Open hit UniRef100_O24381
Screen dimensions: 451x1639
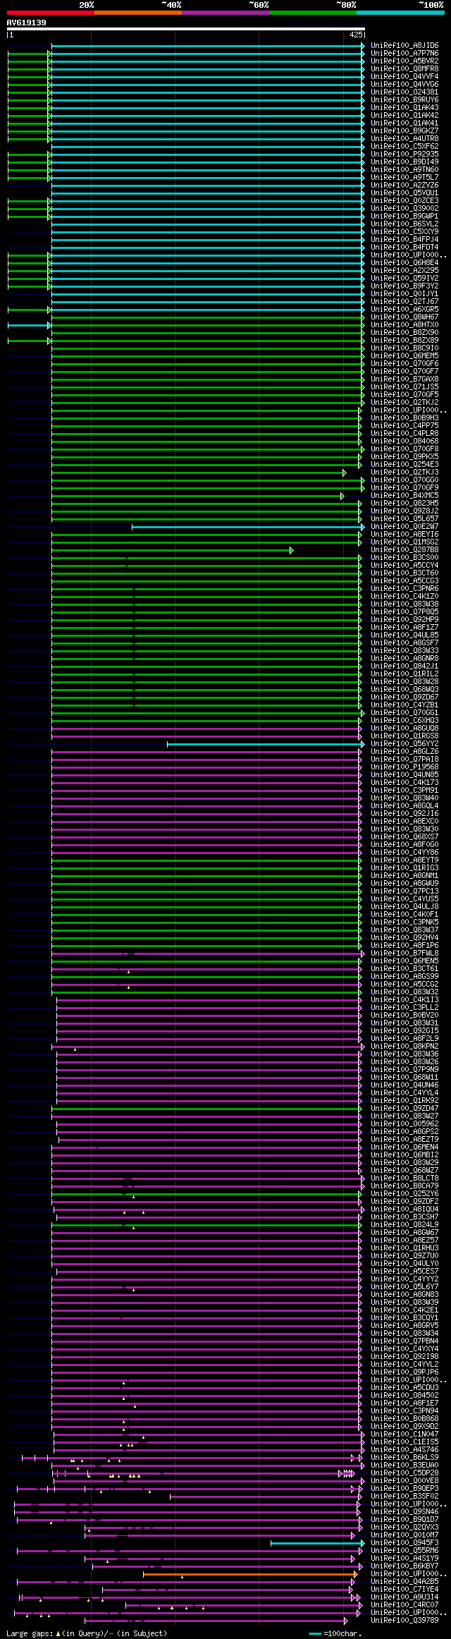(x=404, y=92)
